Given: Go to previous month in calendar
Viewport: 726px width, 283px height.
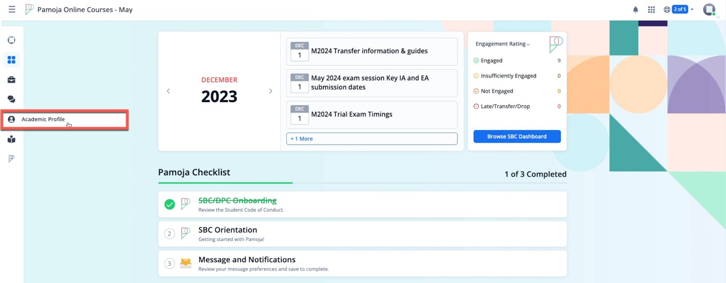Looking at the screenshot, I should pos(168,91).
